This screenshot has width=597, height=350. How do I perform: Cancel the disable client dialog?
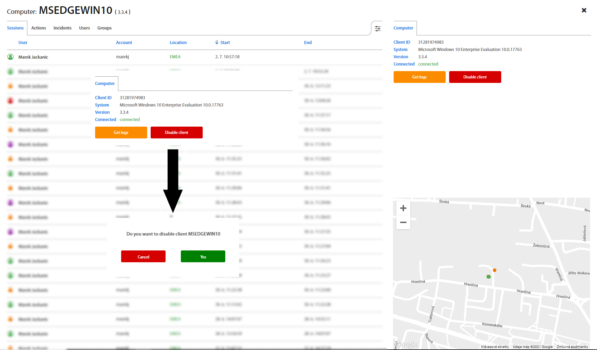point(143,257)
